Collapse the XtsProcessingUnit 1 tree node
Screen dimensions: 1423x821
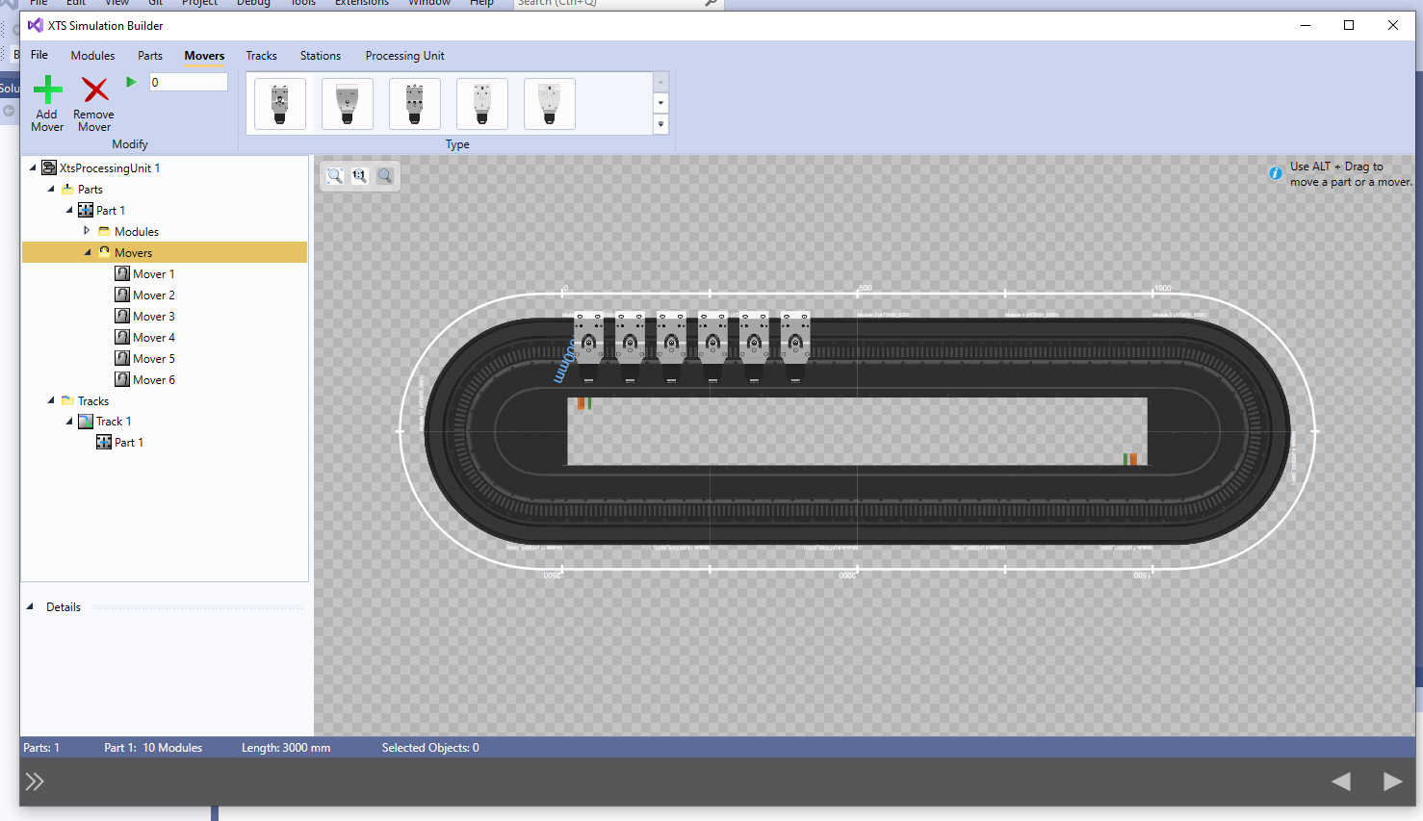click(33, 167)
